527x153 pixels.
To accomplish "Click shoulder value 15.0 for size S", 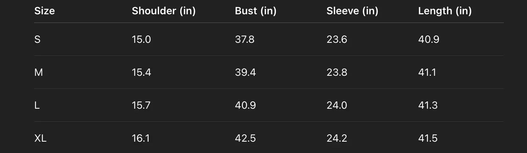I will point(141,40).
